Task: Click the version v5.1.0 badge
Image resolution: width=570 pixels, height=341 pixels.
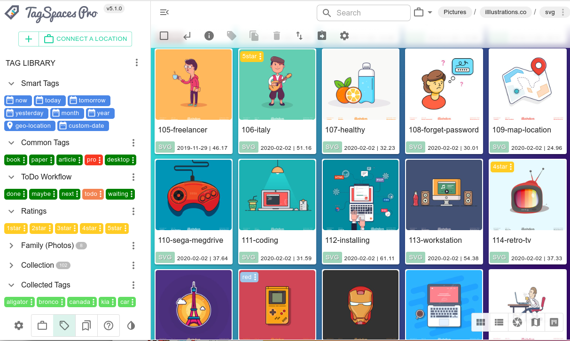Action: click(114, 8)
